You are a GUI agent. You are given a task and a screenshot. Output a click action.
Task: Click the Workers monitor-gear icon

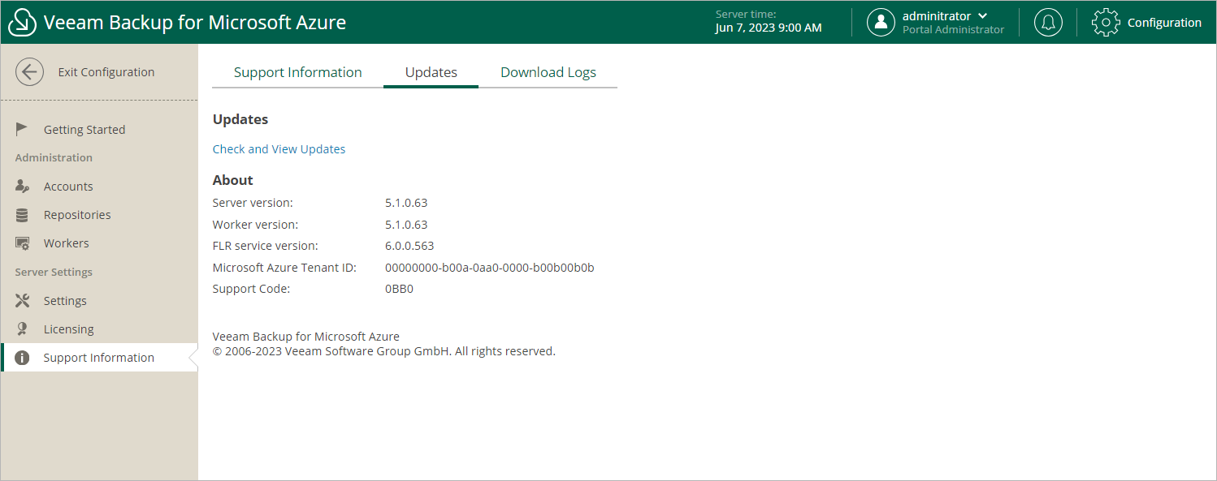coord(23,243)
